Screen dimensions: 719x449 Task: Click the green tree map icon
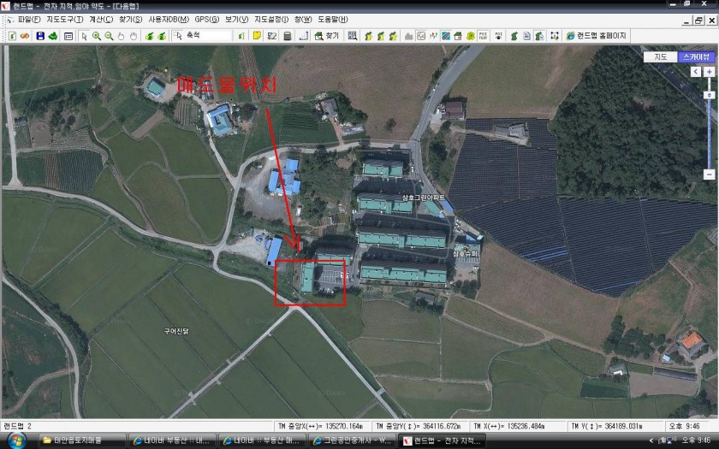point(53,36)
